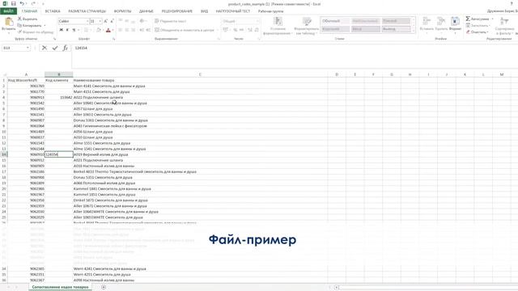Screen dimensions: 518x291
Task: Click Conditional Formatting (Условное форматирование) icon
Action: click(x=278, y=22)
